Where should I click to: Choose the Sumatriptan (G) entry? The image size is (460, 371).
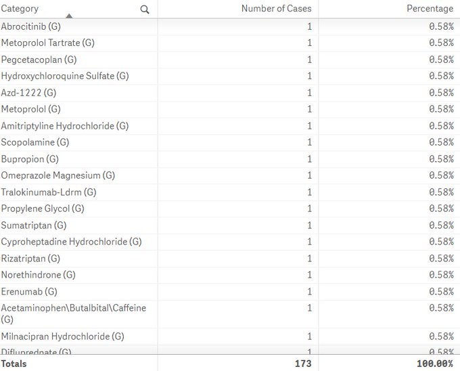34,225
